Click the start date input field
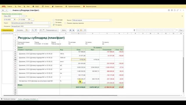The image size is (186, 105). 9,20
